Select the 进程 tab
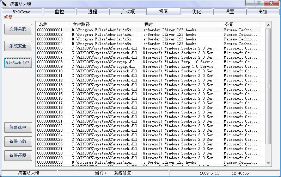Screen dimensions: 281x177 point(92,12)
